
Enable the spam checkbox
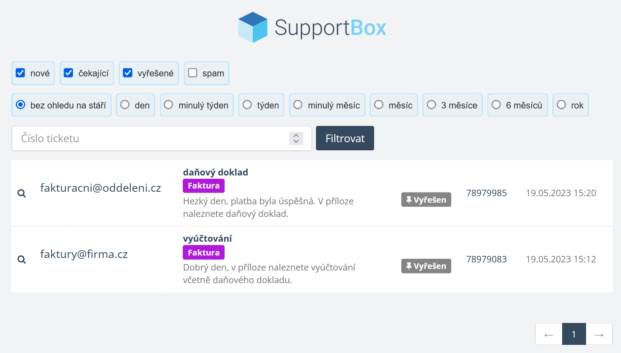pos(193,73)
